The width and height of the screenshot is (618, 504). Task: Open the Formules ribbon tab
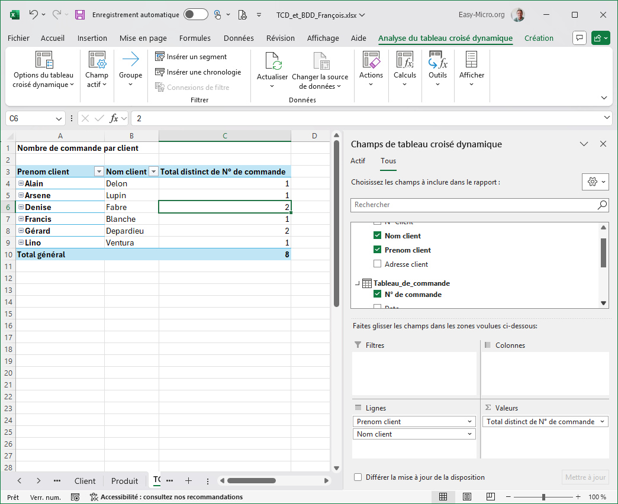[x=195, y=38]
